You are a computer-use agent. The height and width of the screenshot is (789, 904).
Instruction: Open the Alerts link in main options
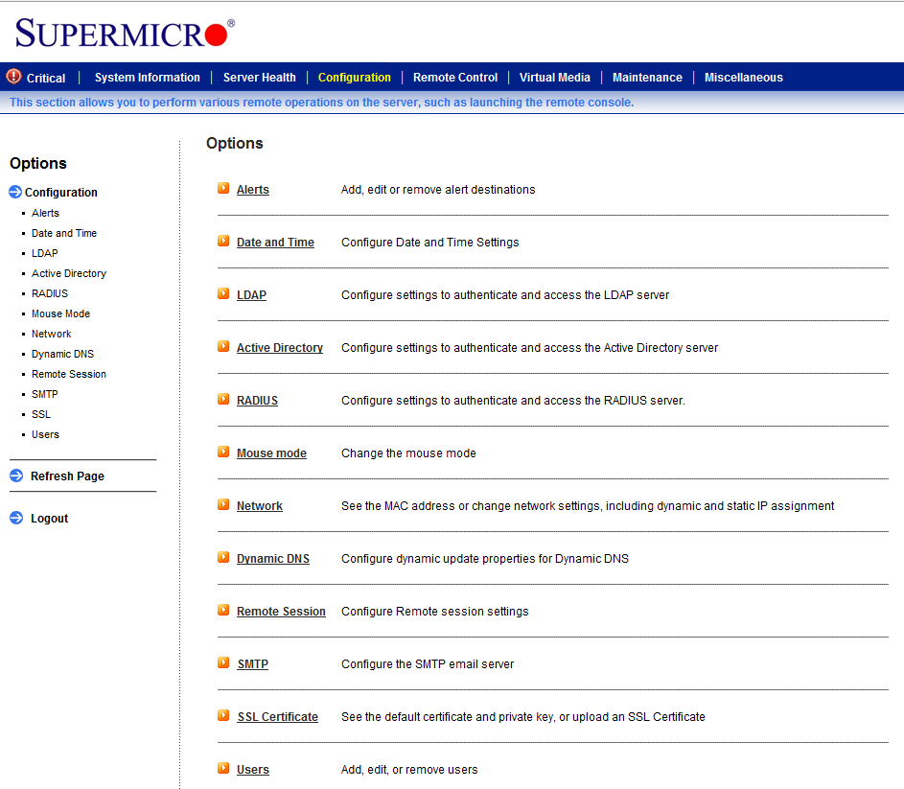tap(253, 190)
